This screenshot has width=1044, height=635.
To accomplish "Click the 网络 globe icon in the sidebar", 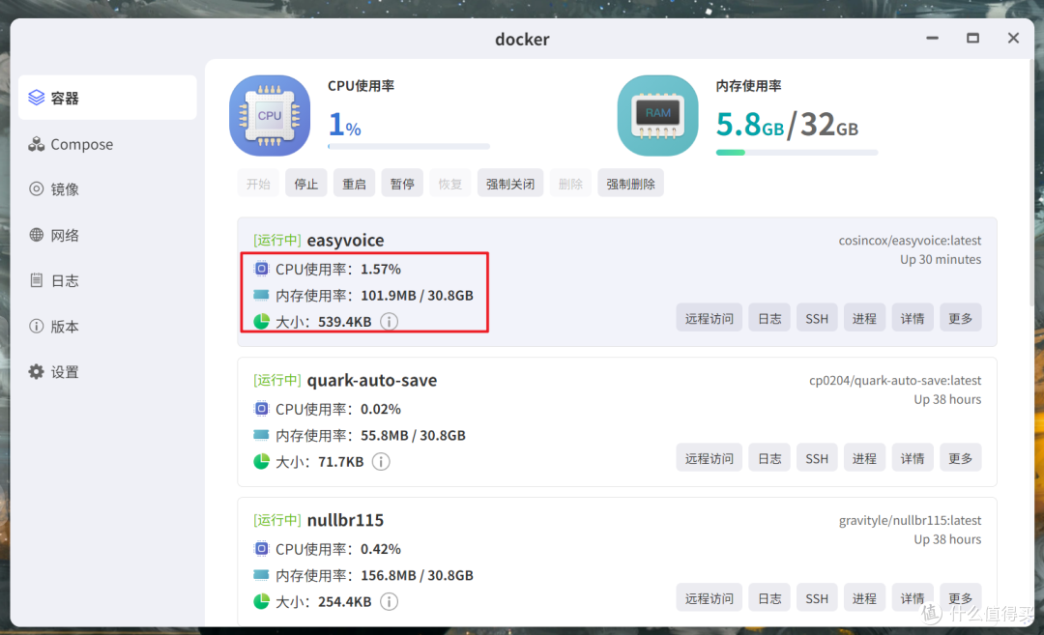I will point(36,235).
